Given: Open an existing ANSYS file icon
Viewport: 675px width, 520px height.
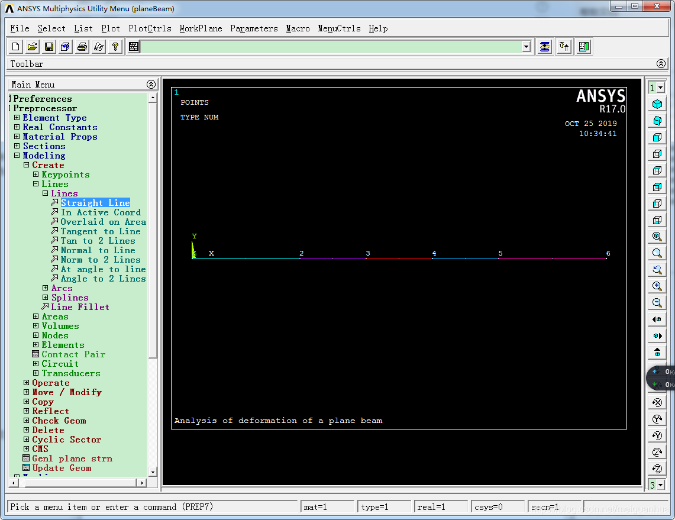Looking at the screenshot, I should tap(33, 47).
